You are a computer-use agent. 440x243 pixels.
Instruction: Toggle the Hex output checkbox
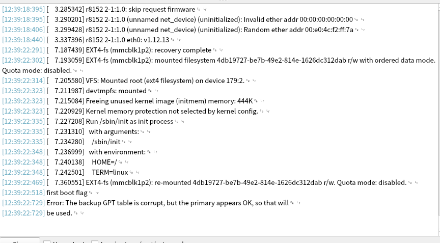47,241
